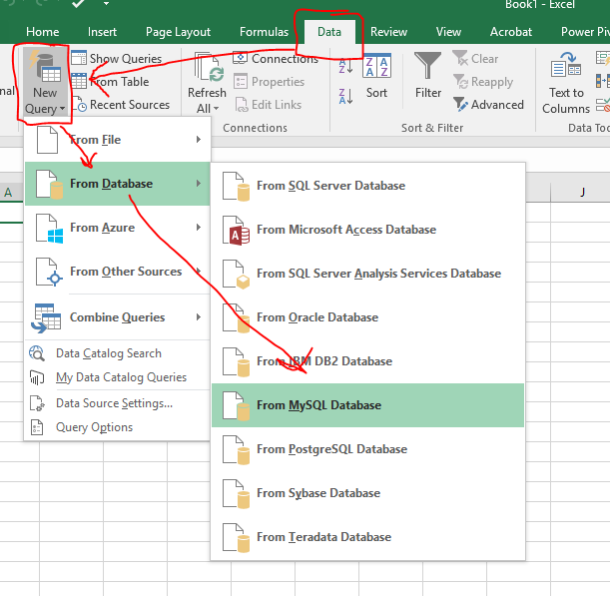The height and width of the screenshot is (596, 610).
Task: Expand the From Azure submenu
Action: [x=102, y=228]
